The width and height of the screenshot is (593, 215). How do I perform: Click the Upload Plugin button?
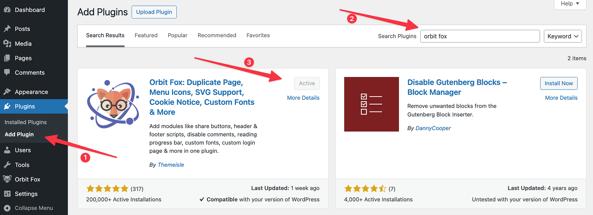[154, 12]
